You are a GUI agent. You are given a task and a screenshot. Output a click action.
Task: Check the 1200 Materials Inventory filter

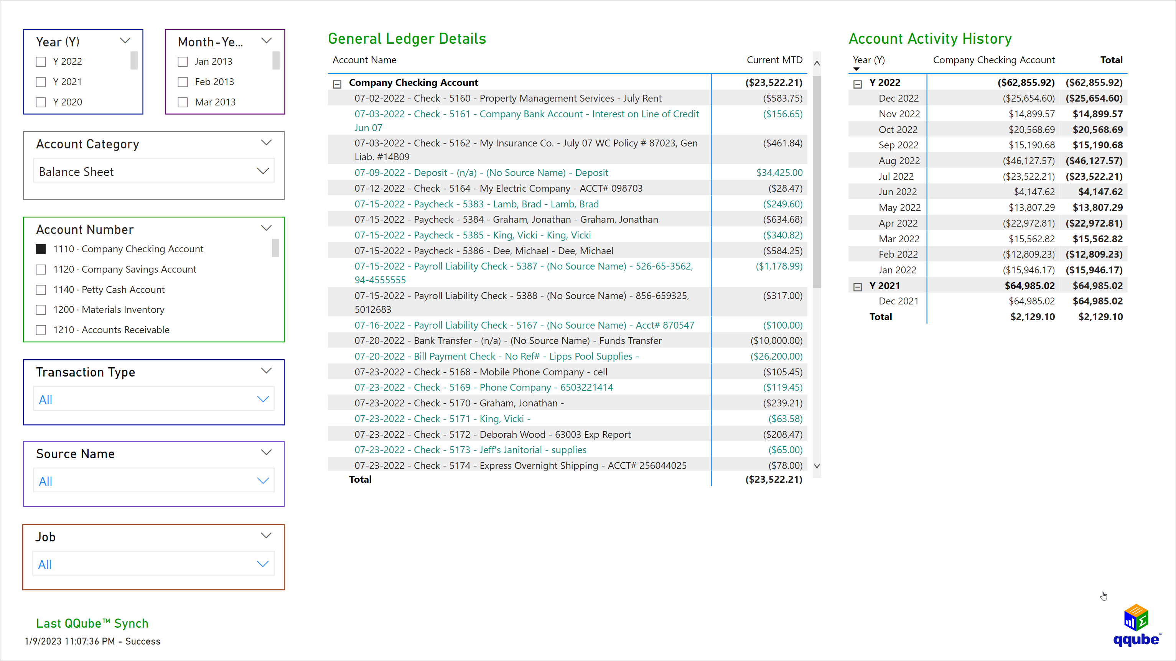point(41,309)
